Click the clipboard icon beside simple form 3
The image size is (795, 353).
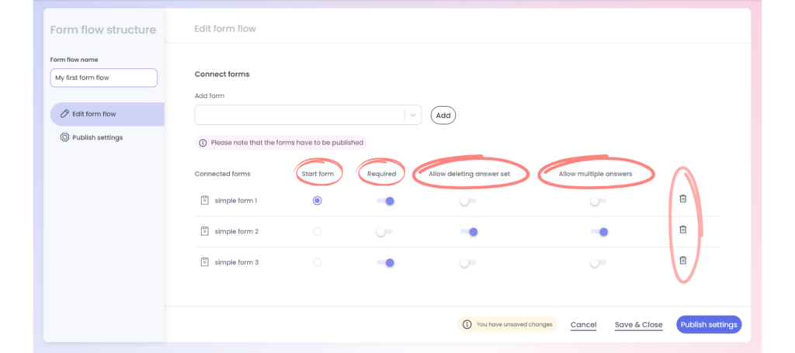click(204, 262)
